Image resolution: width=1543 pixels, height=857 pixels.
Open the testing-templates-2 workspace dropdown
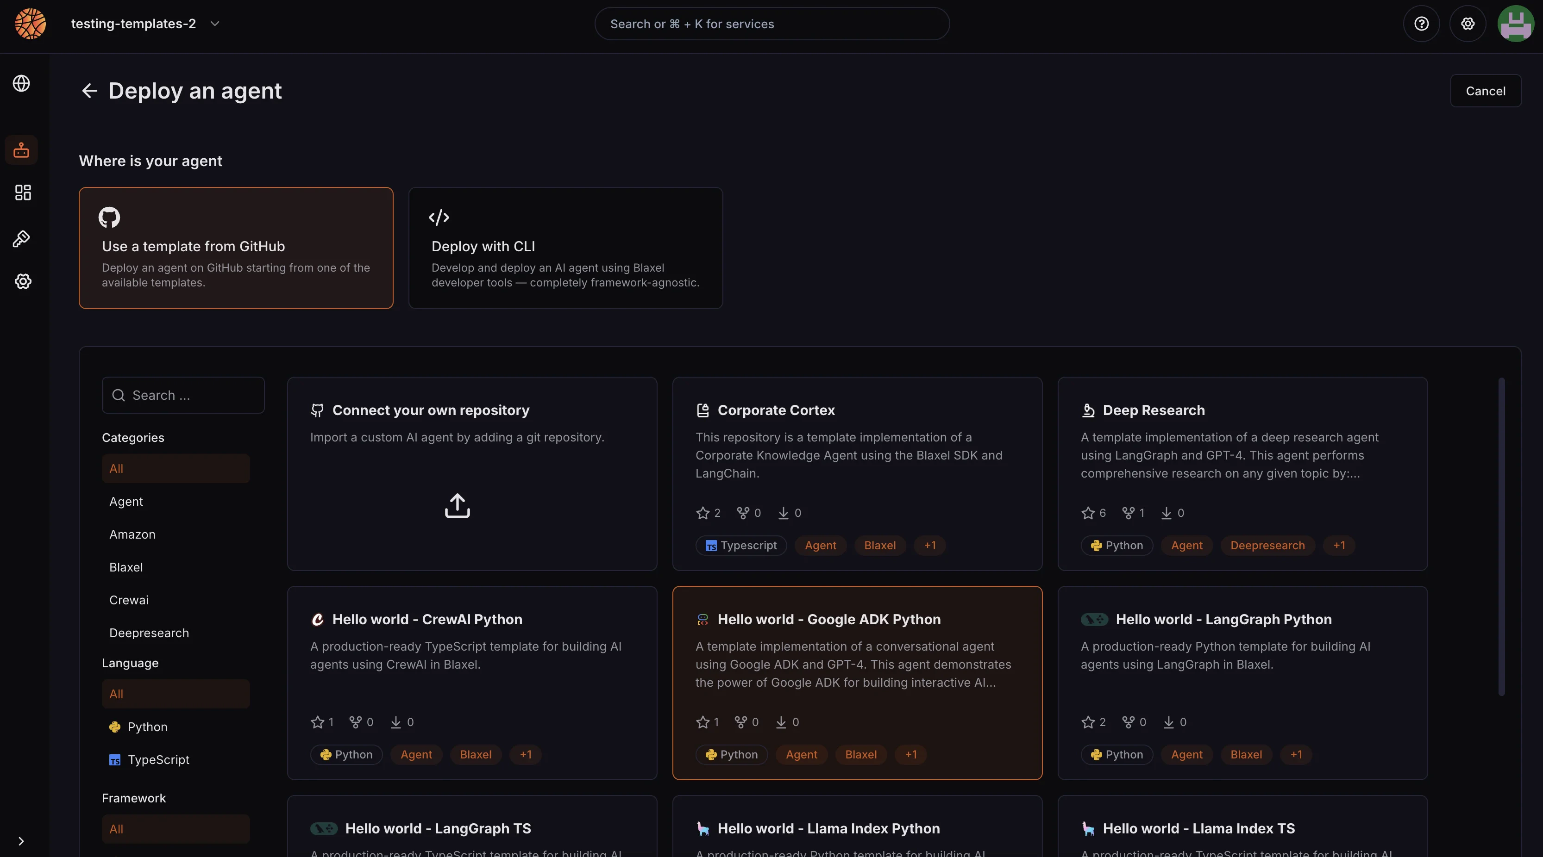click(x=144, y=24)
